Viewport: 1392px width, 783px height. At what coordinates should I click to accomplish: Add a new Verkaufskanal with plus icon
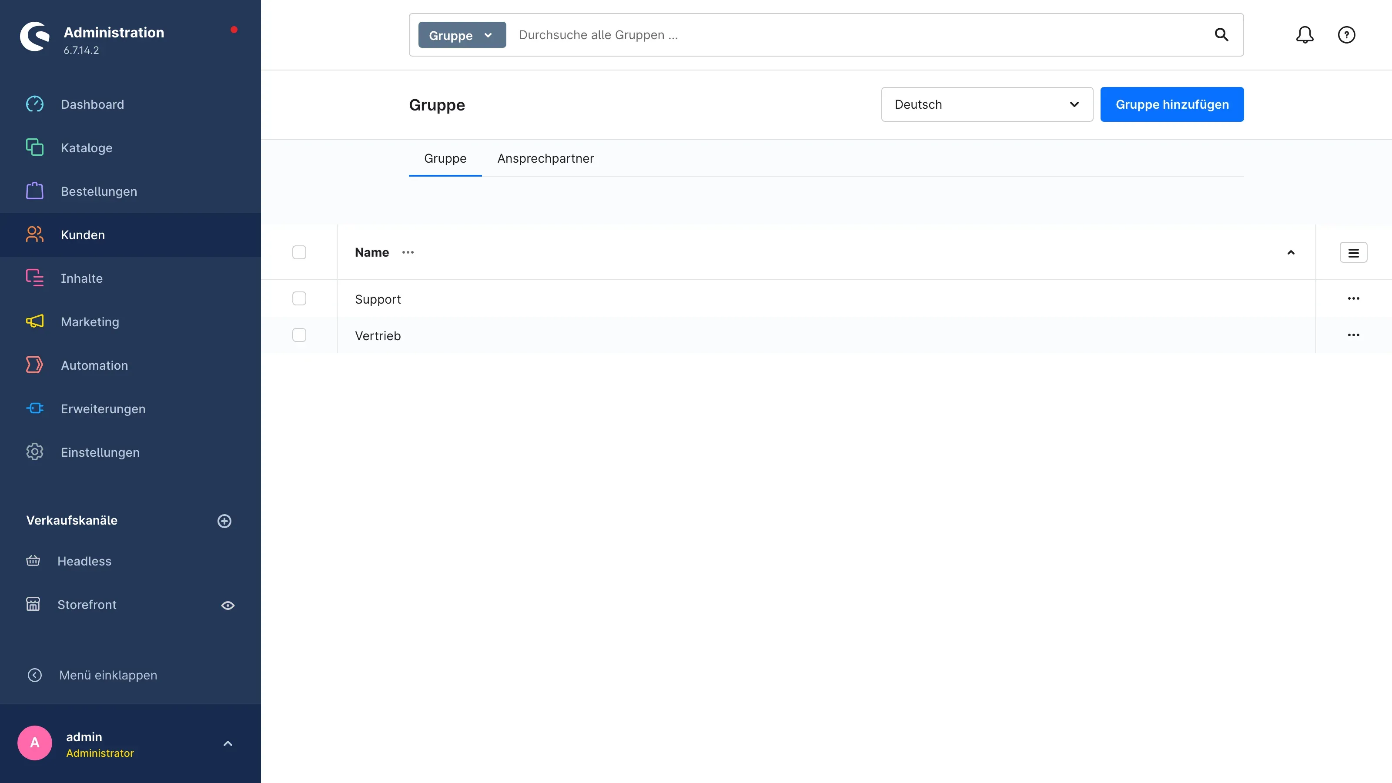224,521
